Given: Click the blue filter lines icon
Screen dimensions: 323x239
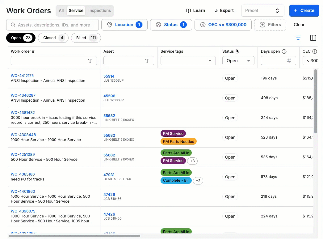Looking at the screenshot, I should pyautogui.click(x=298, y=38).
